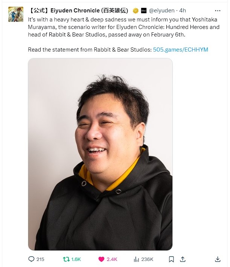This screenshot has width=230, height=267.
Task: Click the green retweet arrows icon
Action: coord(66,259)
